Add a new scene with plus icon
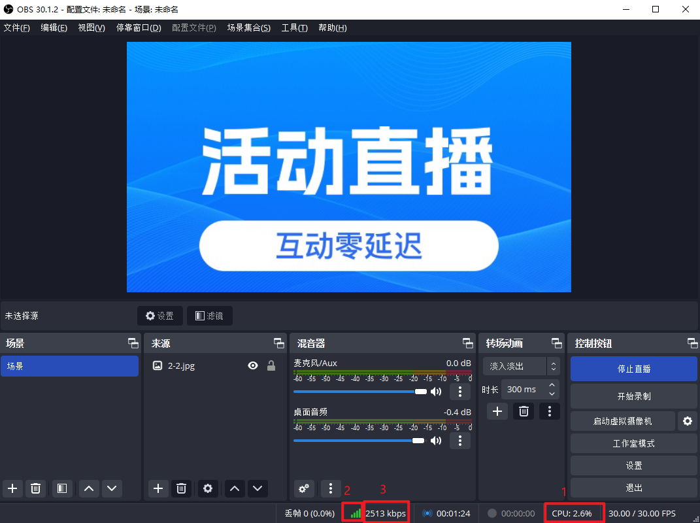The height and width of the screenshot is (523, 700). pyautogui.click(x=11, y=488)
